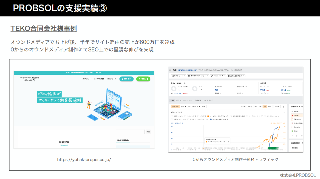The width and height of the screenshot is (320, 179).
Task: Select the 6ヶ月 time range button
Action: click(x=249, y=107)
